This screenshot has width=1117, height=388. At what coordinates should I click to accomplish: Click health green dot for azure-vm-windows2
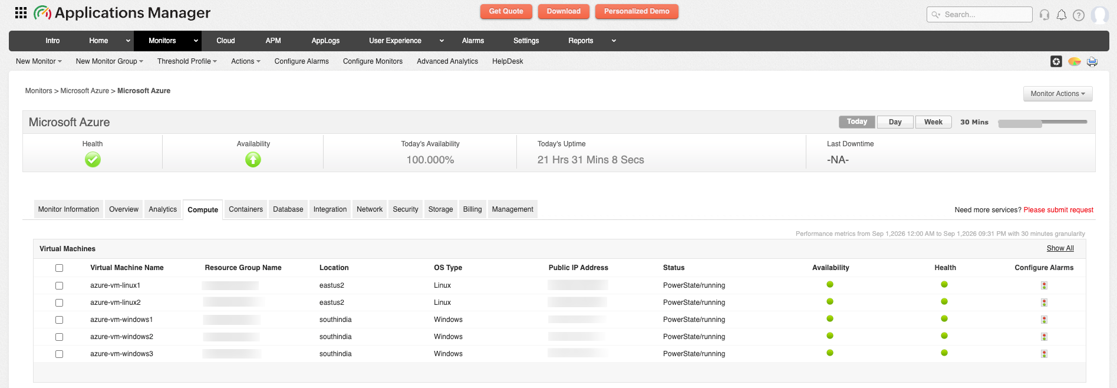point(944,336)
